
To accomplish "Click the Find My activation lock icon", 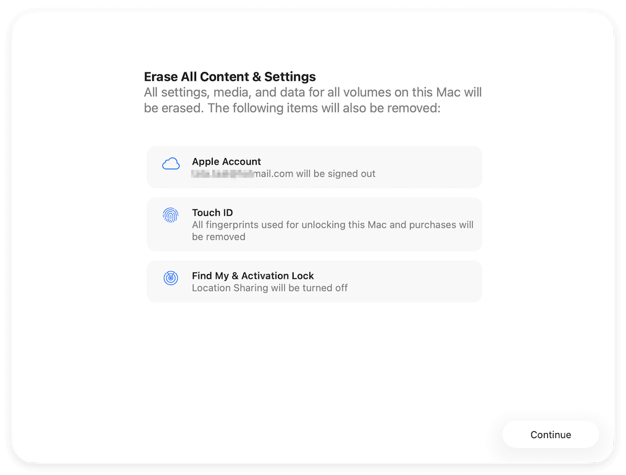I will tap(170, 278).
